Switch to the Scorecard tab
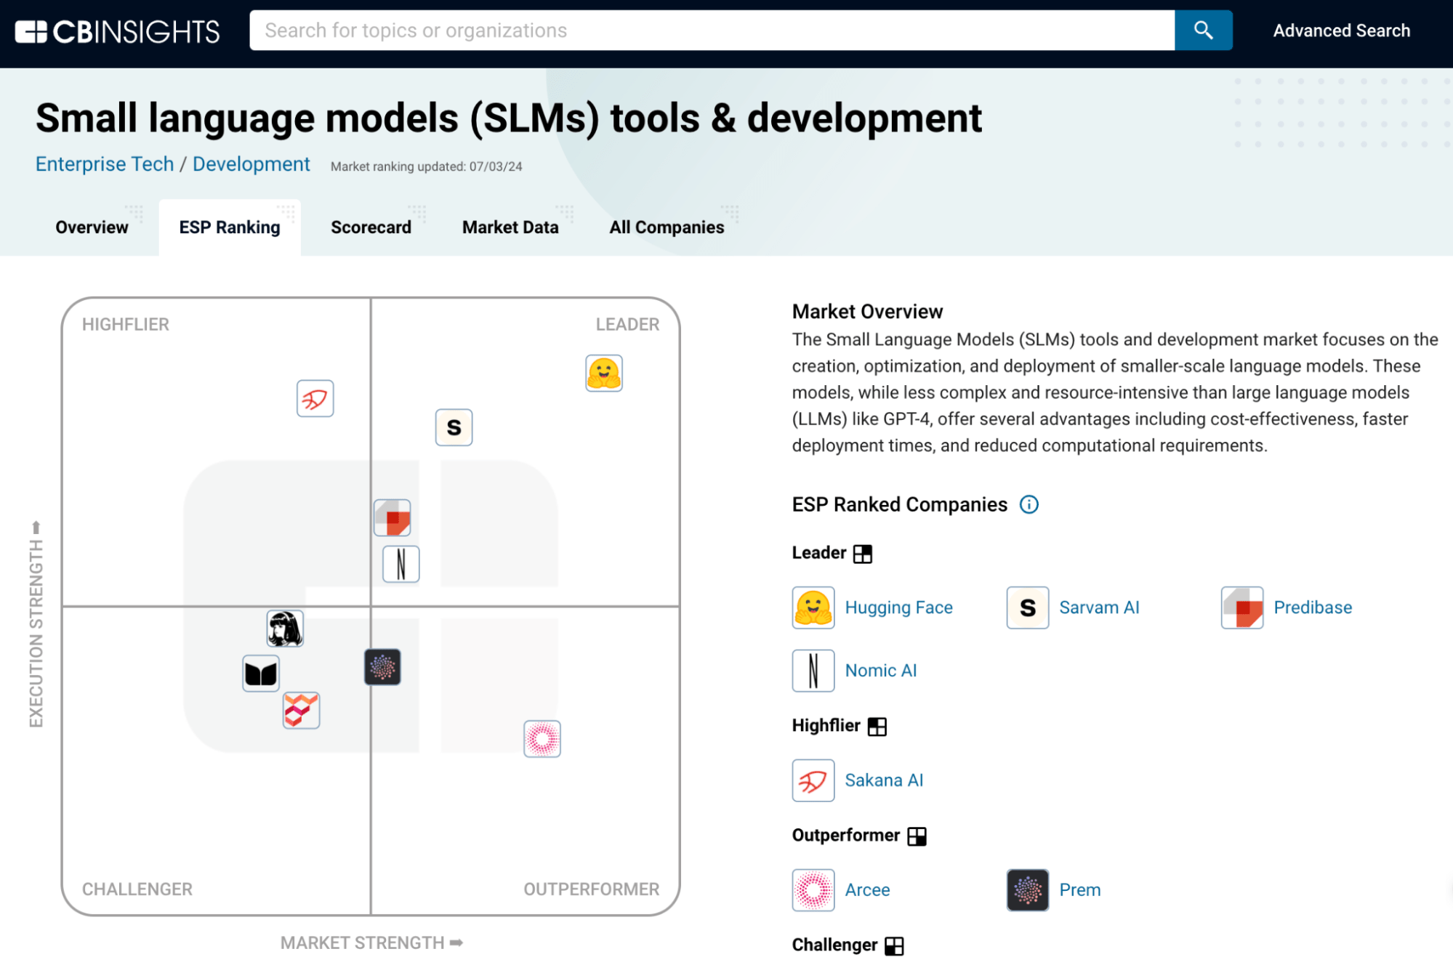 371,227
